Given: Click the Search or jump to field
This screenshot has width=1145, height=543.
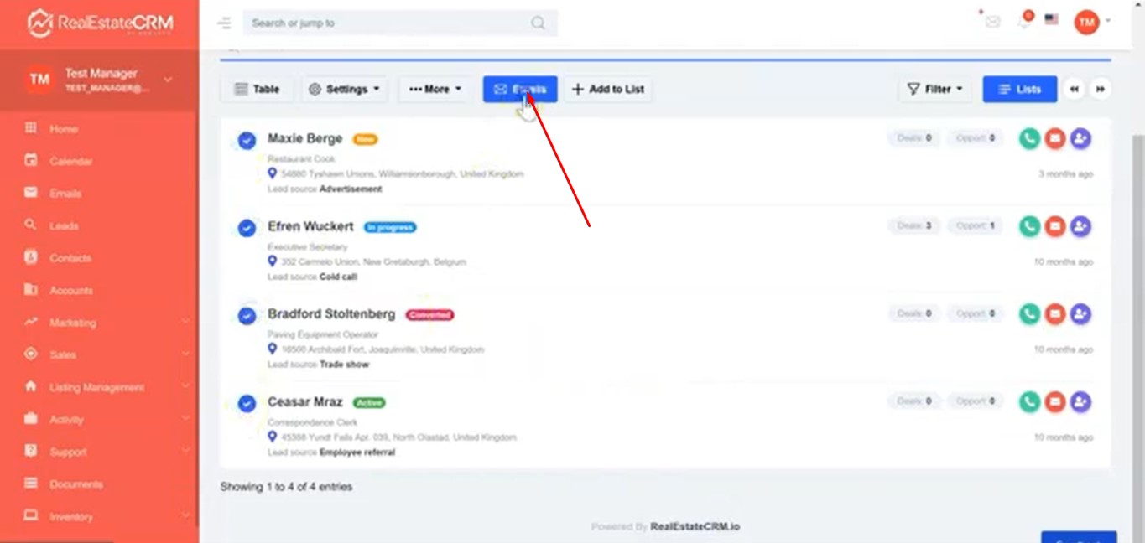Looking at the screenshot, I should [390, 23].
